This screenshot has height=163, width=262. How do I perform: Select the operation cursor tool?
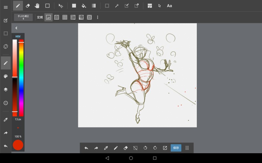pyautogui.click(x=159, y=6)
